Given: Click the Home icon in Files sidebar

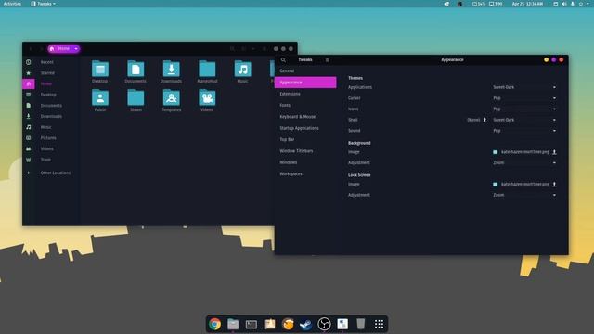Looking at the screenshot, I should click(x=29, y=83).
